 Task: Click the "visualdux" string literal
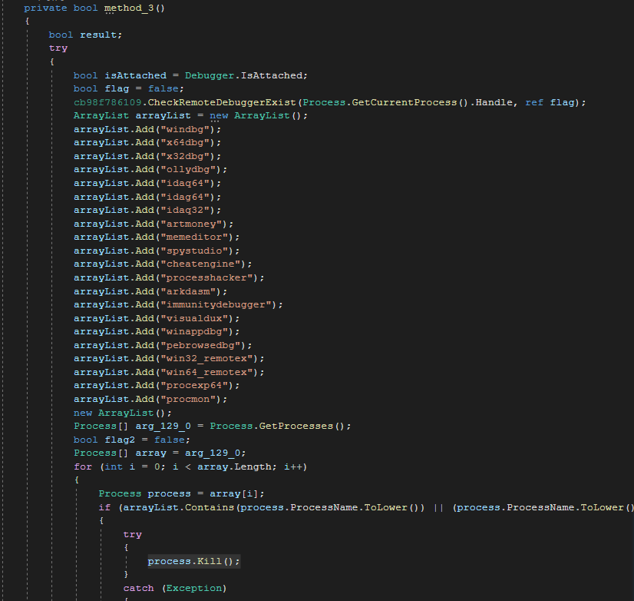pos(194,318)
